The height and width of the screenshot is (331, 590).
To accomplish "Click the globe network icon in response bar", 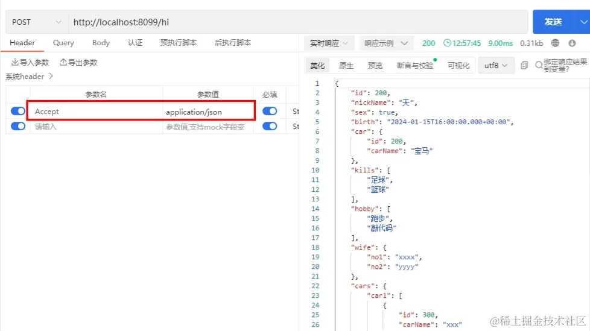I will point(555,43).
